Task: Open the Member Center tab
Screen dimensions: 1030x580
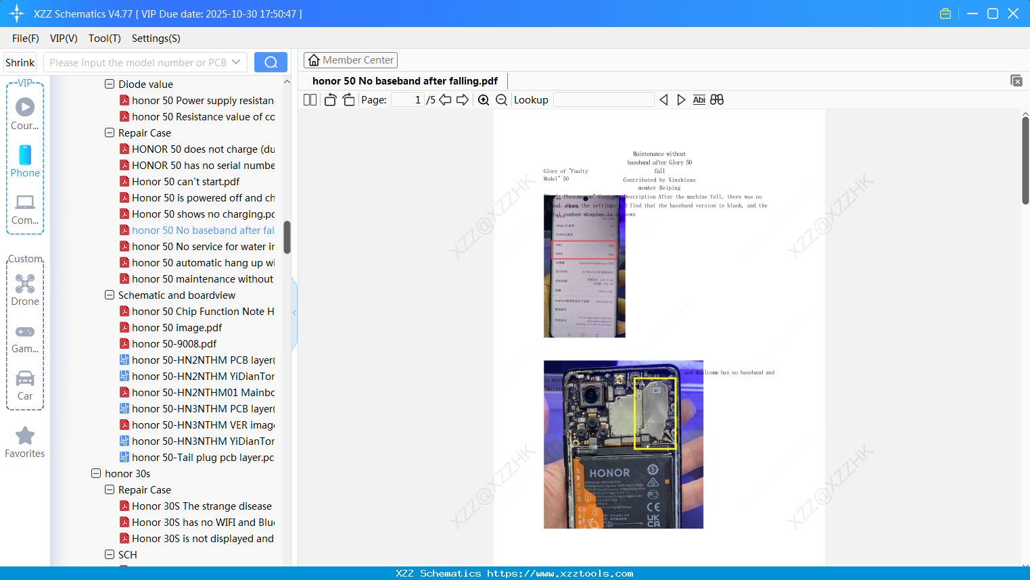Action: pyautogui.click(x=350, y=60)
